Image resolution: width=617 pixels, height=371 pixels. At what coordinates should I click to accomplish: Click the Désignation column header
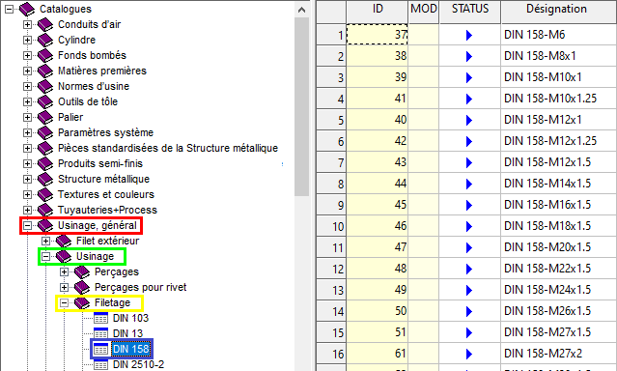pyautogui.click(x=559, y=12)
